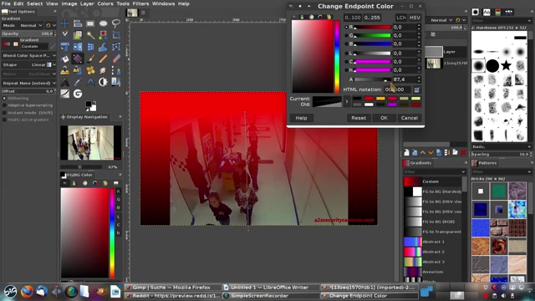Select the Warp Transform tool
The width and height of the screenshot is (535, 301).
tap(103, 47)
